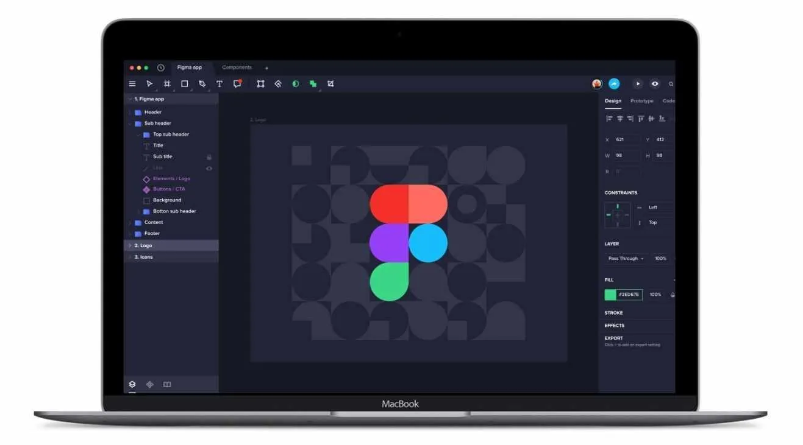Screen dimensions: 803x445
Task: Select the Frame tool in toolbar
Action: 167,84
